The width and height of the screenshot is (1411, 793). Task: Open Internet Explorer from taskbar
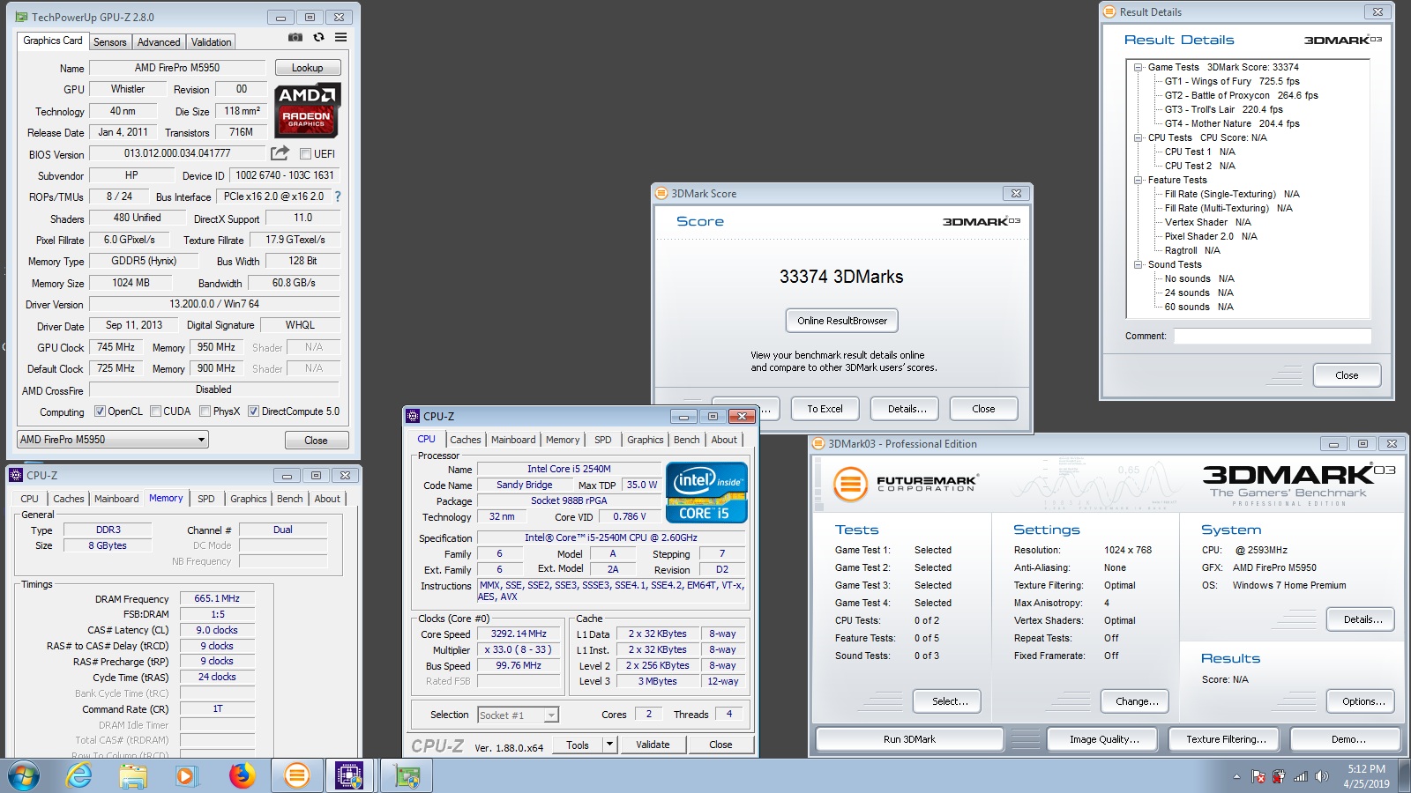(79, 776)
